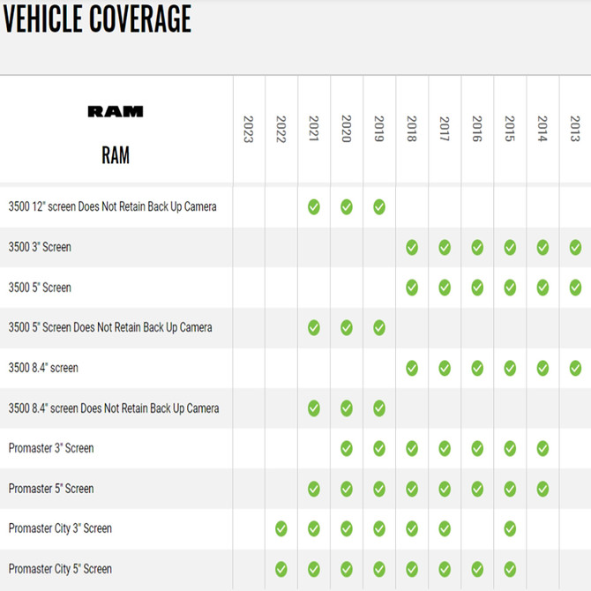Click 2020 checkmark in Promaster 3" Screen row

pyautogui.click(x=347, y=448)
